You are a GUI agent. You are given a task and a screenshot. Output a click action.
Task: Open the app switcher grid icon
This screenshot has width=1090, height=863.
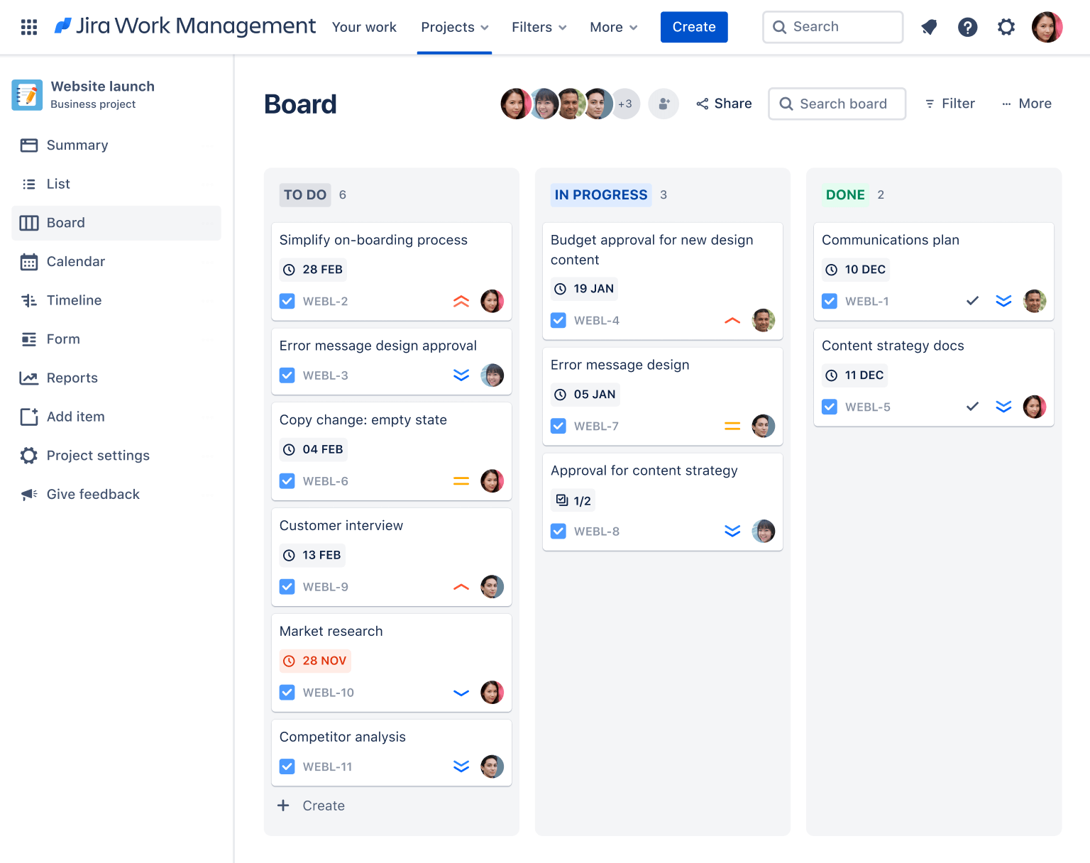29,27
